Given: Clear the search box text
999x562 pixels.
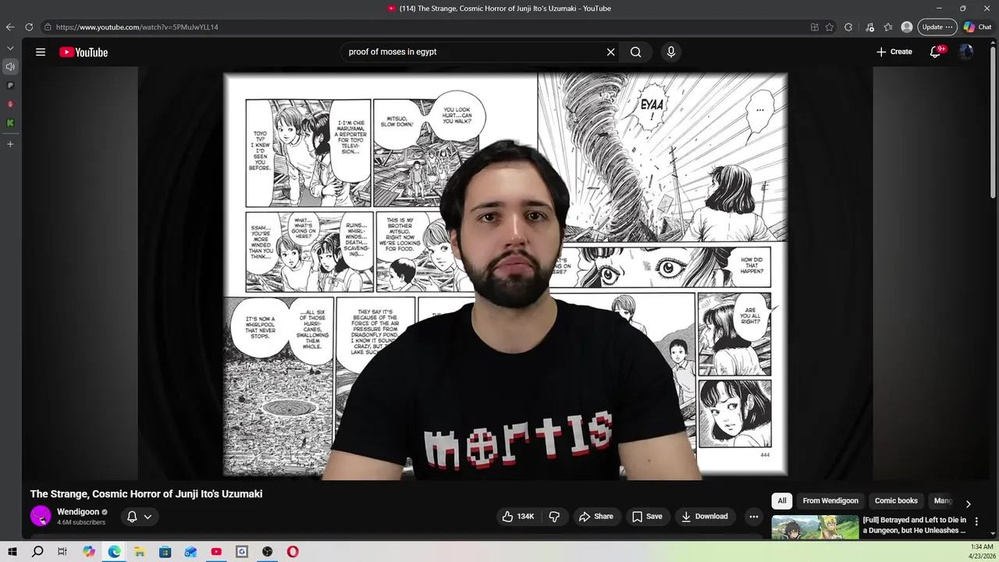Looking at the screenshot, I should point(610,52).
